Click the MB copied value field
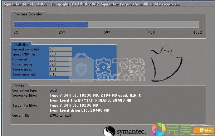This screenshot has width=215, height=136. [x=61, y=59]
